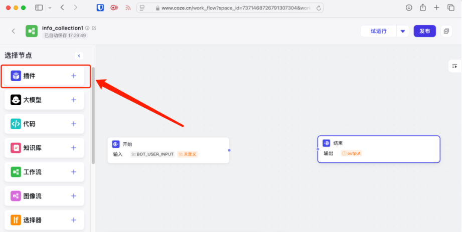The width and height of the screenshot is (462, 232).
Task: Toggle the Safari sidebar
Action: click(39, 8)
